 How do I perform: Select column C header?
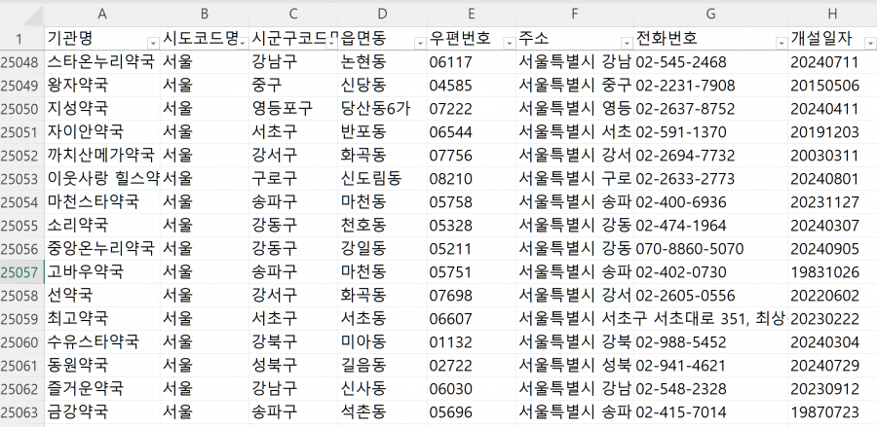[293, 15]
